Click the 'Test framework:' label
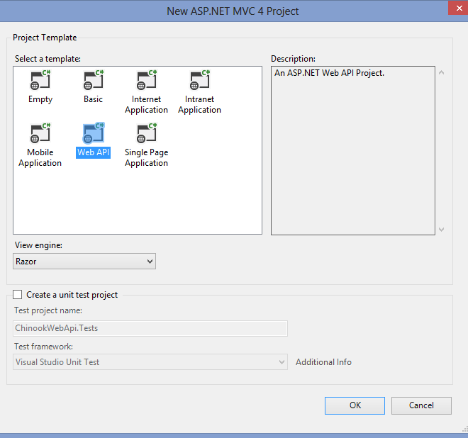468x438 pixels. coord(43,347)
